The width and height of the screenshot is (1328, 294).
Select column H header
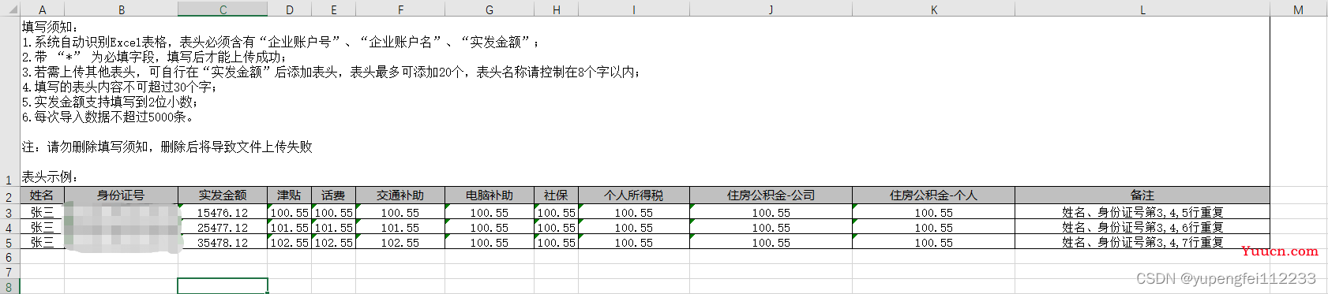pyautogui.click(x=557, y=9)
